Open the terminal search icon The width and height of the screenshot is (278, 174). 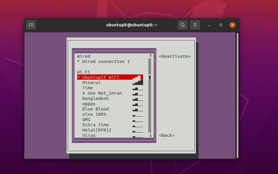pyautogui.click(x=182, y=25)
